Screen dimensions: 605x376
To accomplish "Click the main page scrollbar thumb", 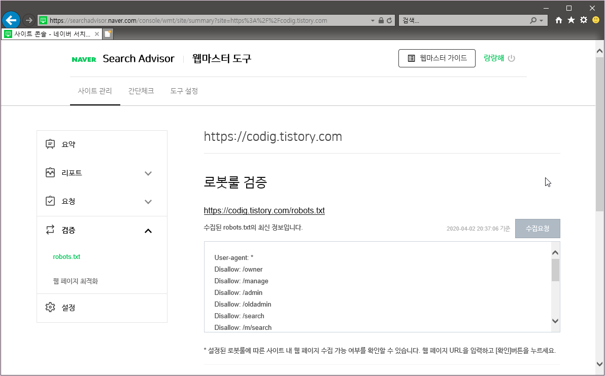I will (x=599, y=134).
